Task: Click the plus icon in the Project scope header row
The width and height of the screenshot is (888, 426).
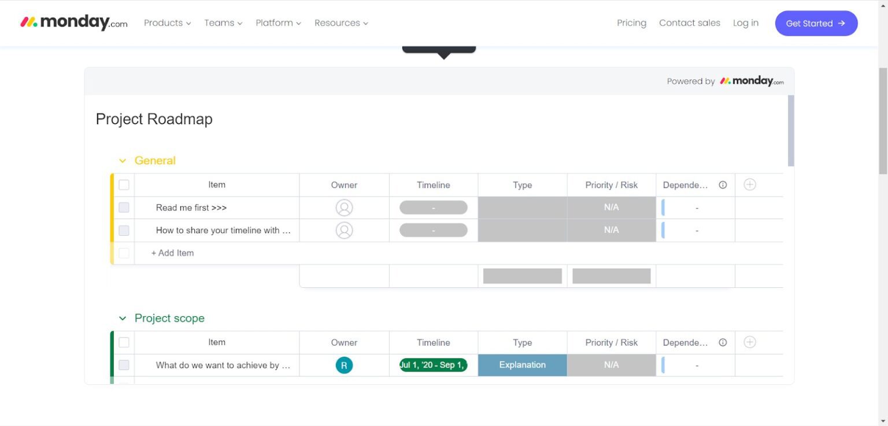Action: 749,342
